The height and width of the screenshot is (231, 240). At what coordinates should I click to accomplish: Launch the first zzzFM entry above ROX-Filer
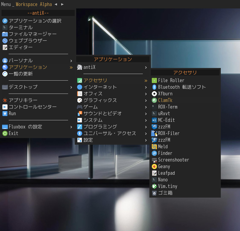pos(185,127)
